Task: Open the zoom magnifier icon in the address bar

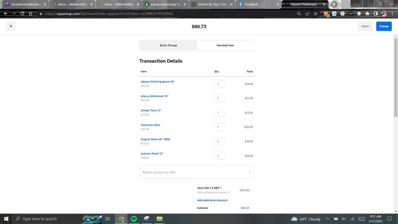Action: [x=299, y=14]
